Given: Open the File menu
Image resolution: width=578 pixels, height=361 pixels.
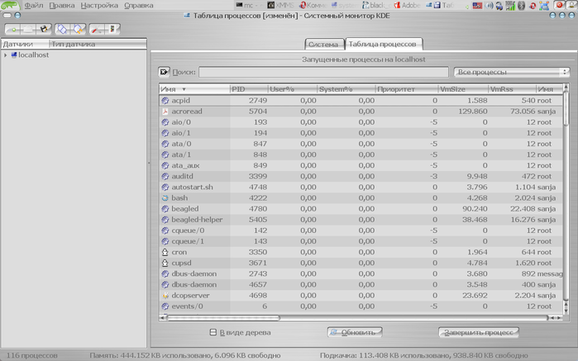Looking at the screenshot, I should click(x=34, y=6).
